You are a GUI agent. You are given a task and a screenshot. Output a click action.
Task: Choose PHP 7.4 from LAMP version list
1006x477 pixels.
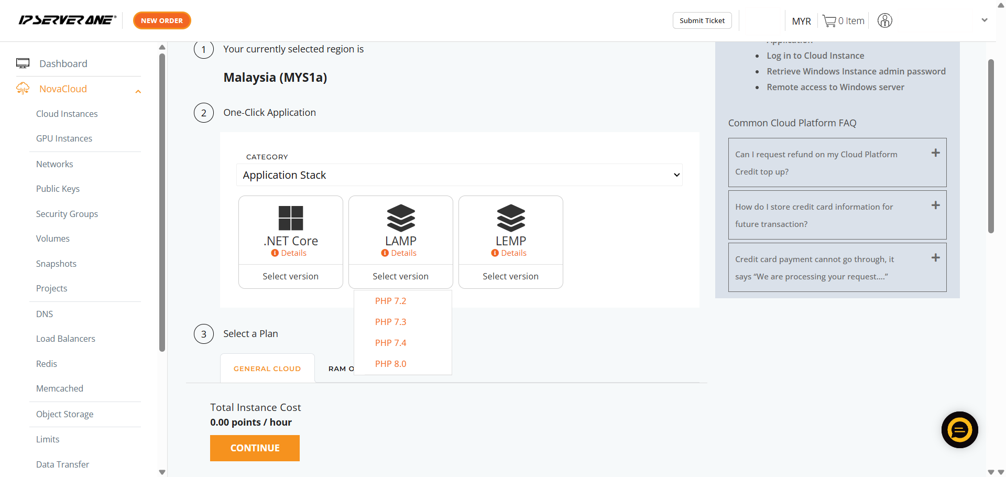390,343
